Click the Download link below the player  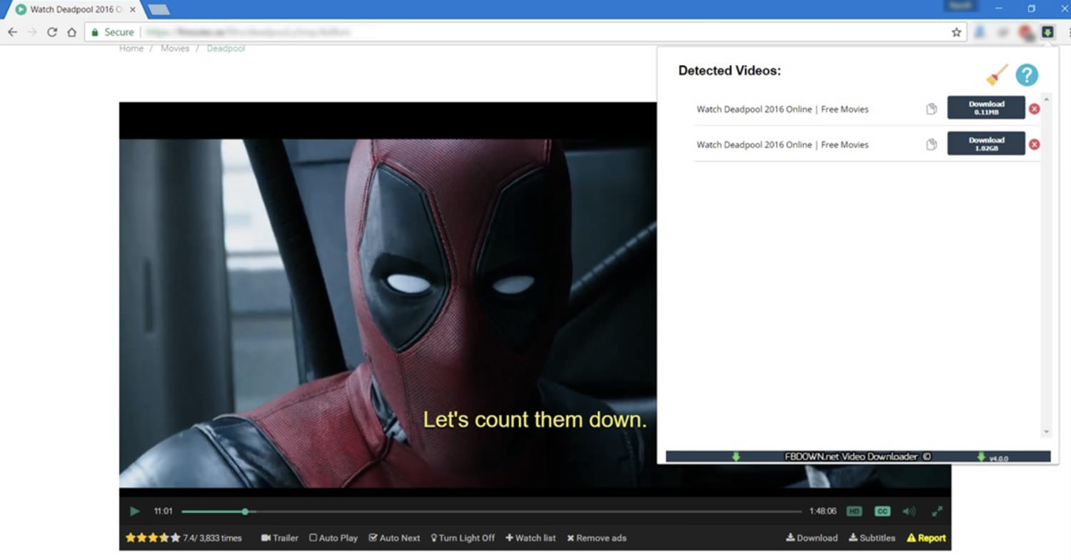tap(812, 538)
